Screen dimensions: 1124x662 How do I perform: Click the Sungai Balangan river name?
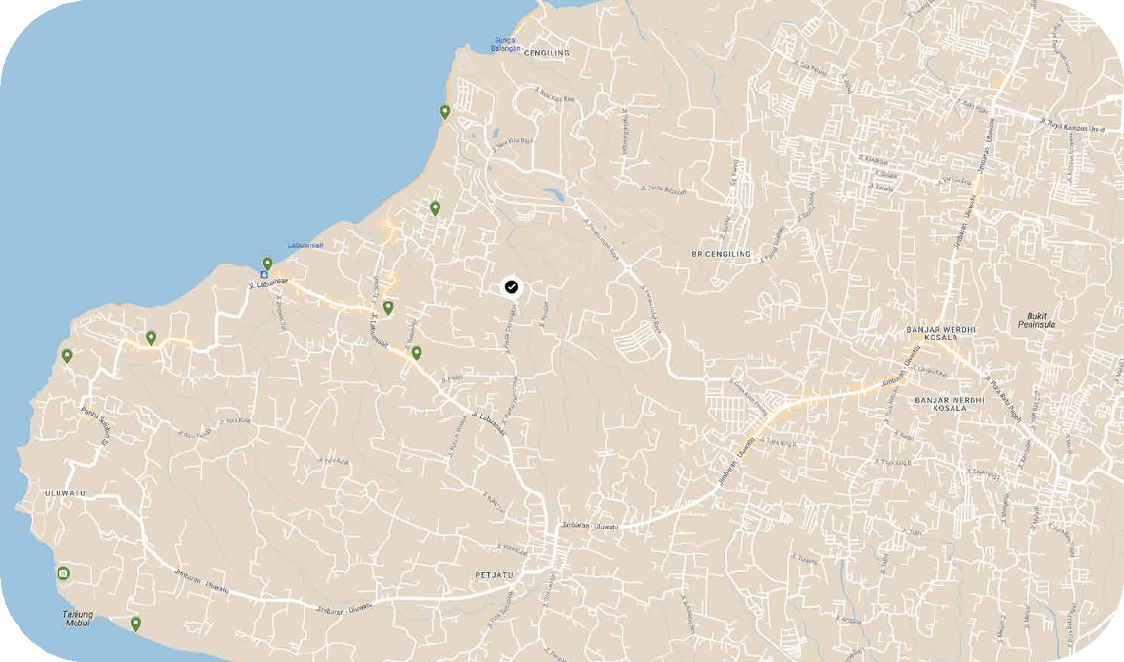(507, 43)
